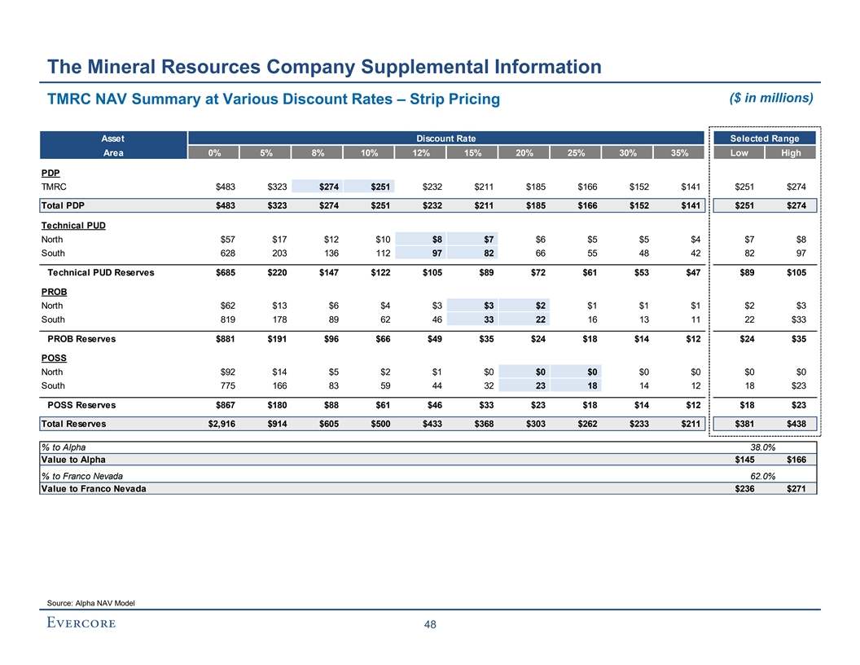Viewport: 860px width, 665px height.
Task: Click the High column header
Action: (790, 153)
